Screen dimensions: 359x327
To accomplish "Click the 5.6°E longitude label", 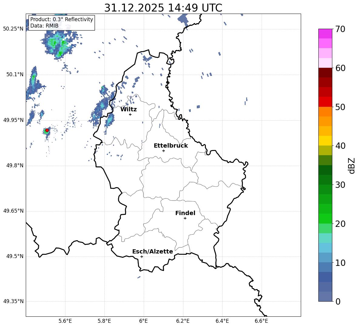I will pos(65,321).
